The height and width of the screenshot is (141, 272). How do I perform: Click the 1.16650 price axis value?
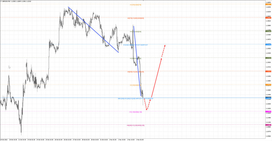268,2
